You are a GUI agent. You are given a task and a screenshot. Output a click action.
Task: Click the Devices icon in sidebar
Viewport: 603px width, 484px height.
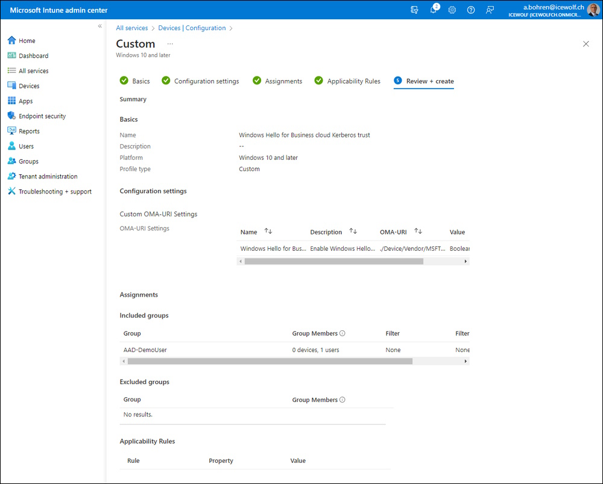[x=12, y=86]
